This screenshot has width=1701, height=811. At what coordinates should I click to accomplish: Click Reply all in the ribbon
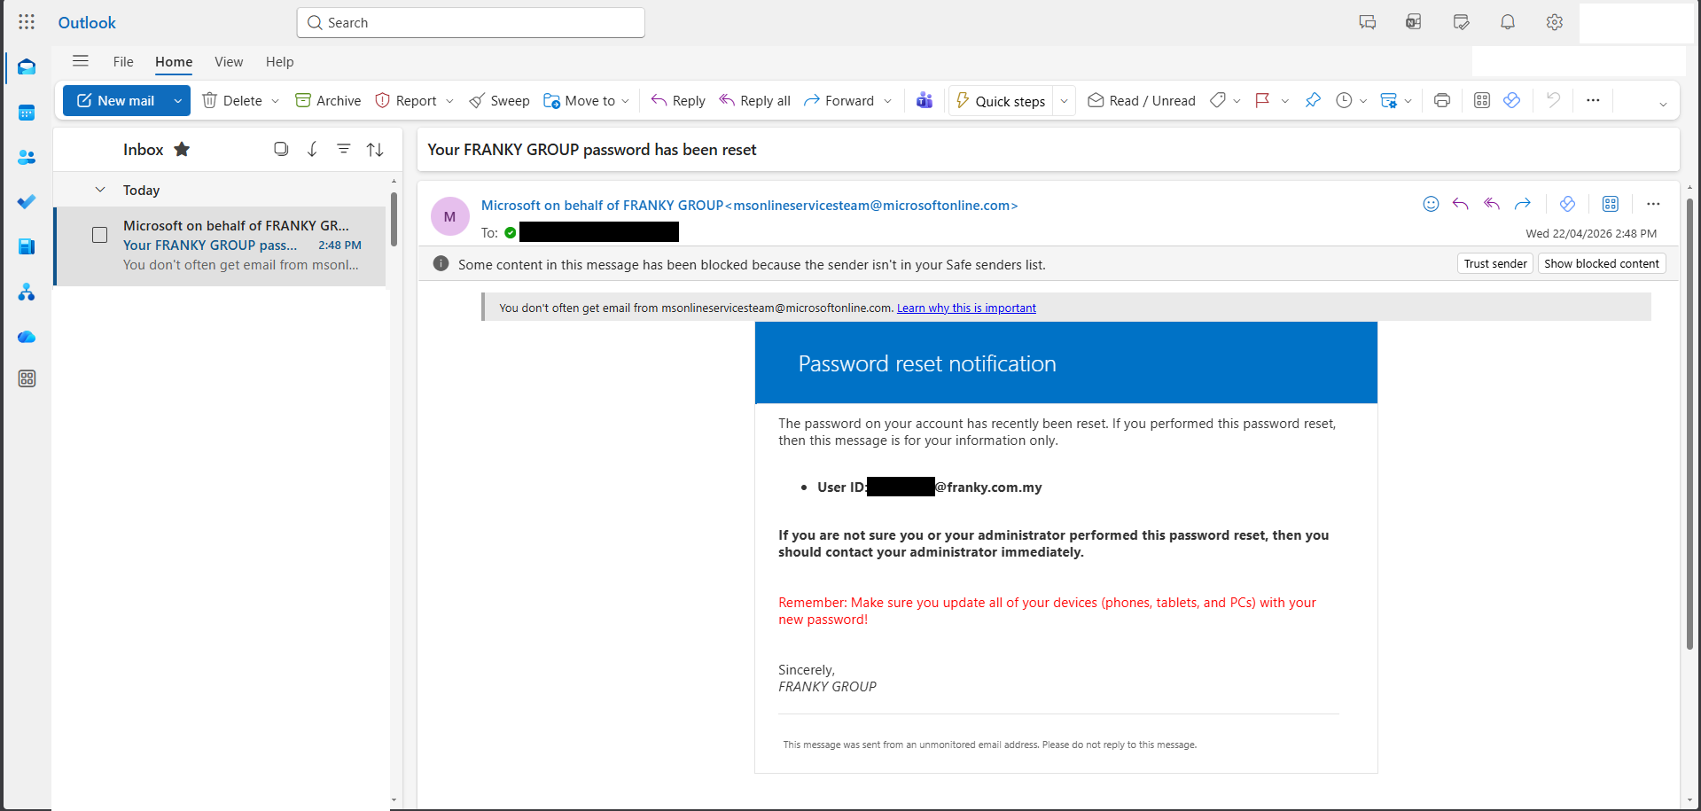(x=754, y=101)
